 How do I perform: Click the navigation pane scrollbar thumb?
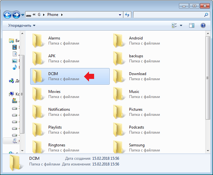pyautogui.click(x=22, y=94)
